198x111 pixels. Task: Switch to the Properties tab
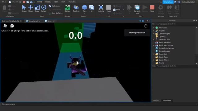pos(167,101)
